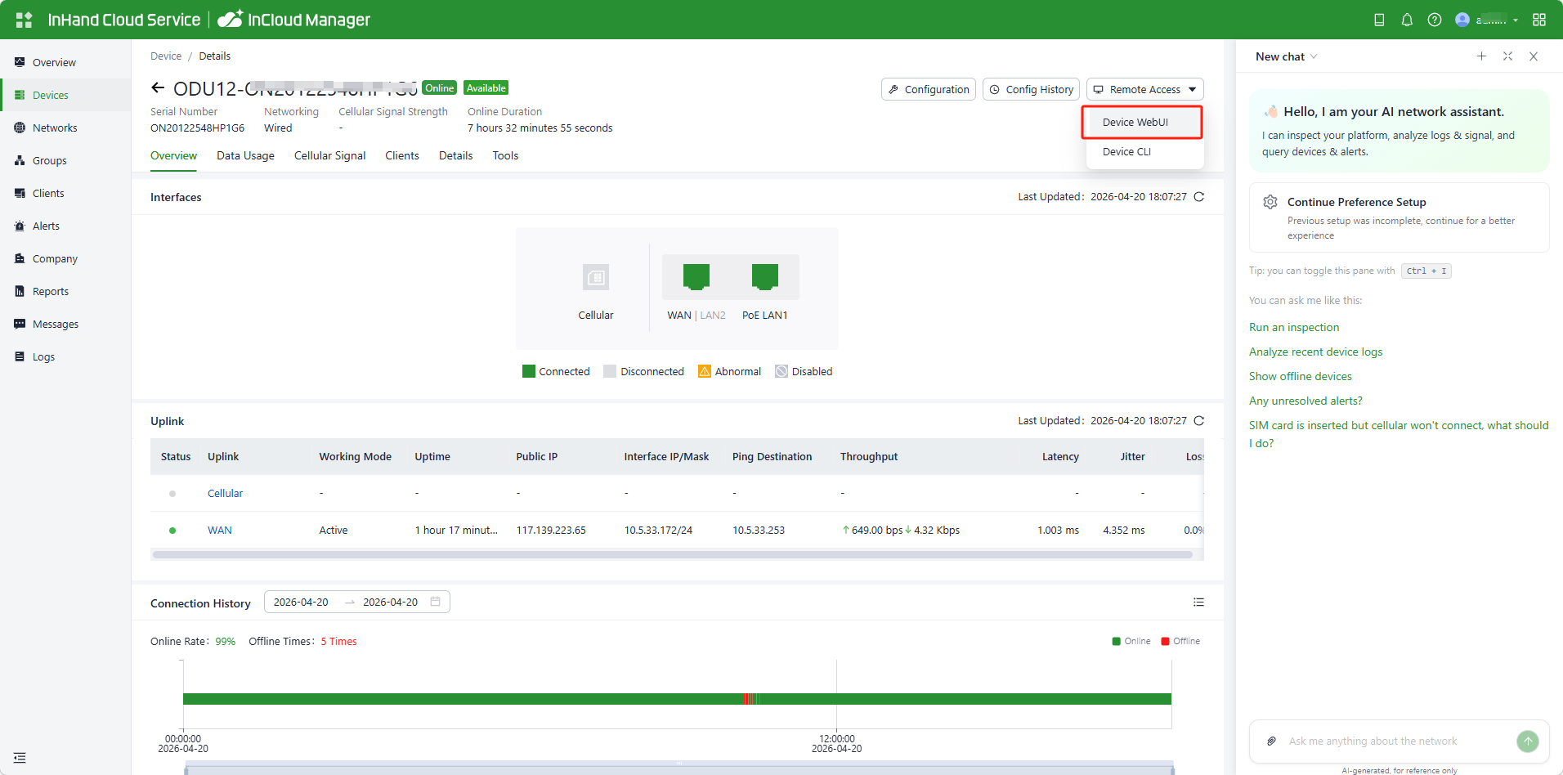Image resolution: width=1563 pixels, height=775 pixels.
Task: Open notifications bell icon
Action: click(x=1407, y=20)
